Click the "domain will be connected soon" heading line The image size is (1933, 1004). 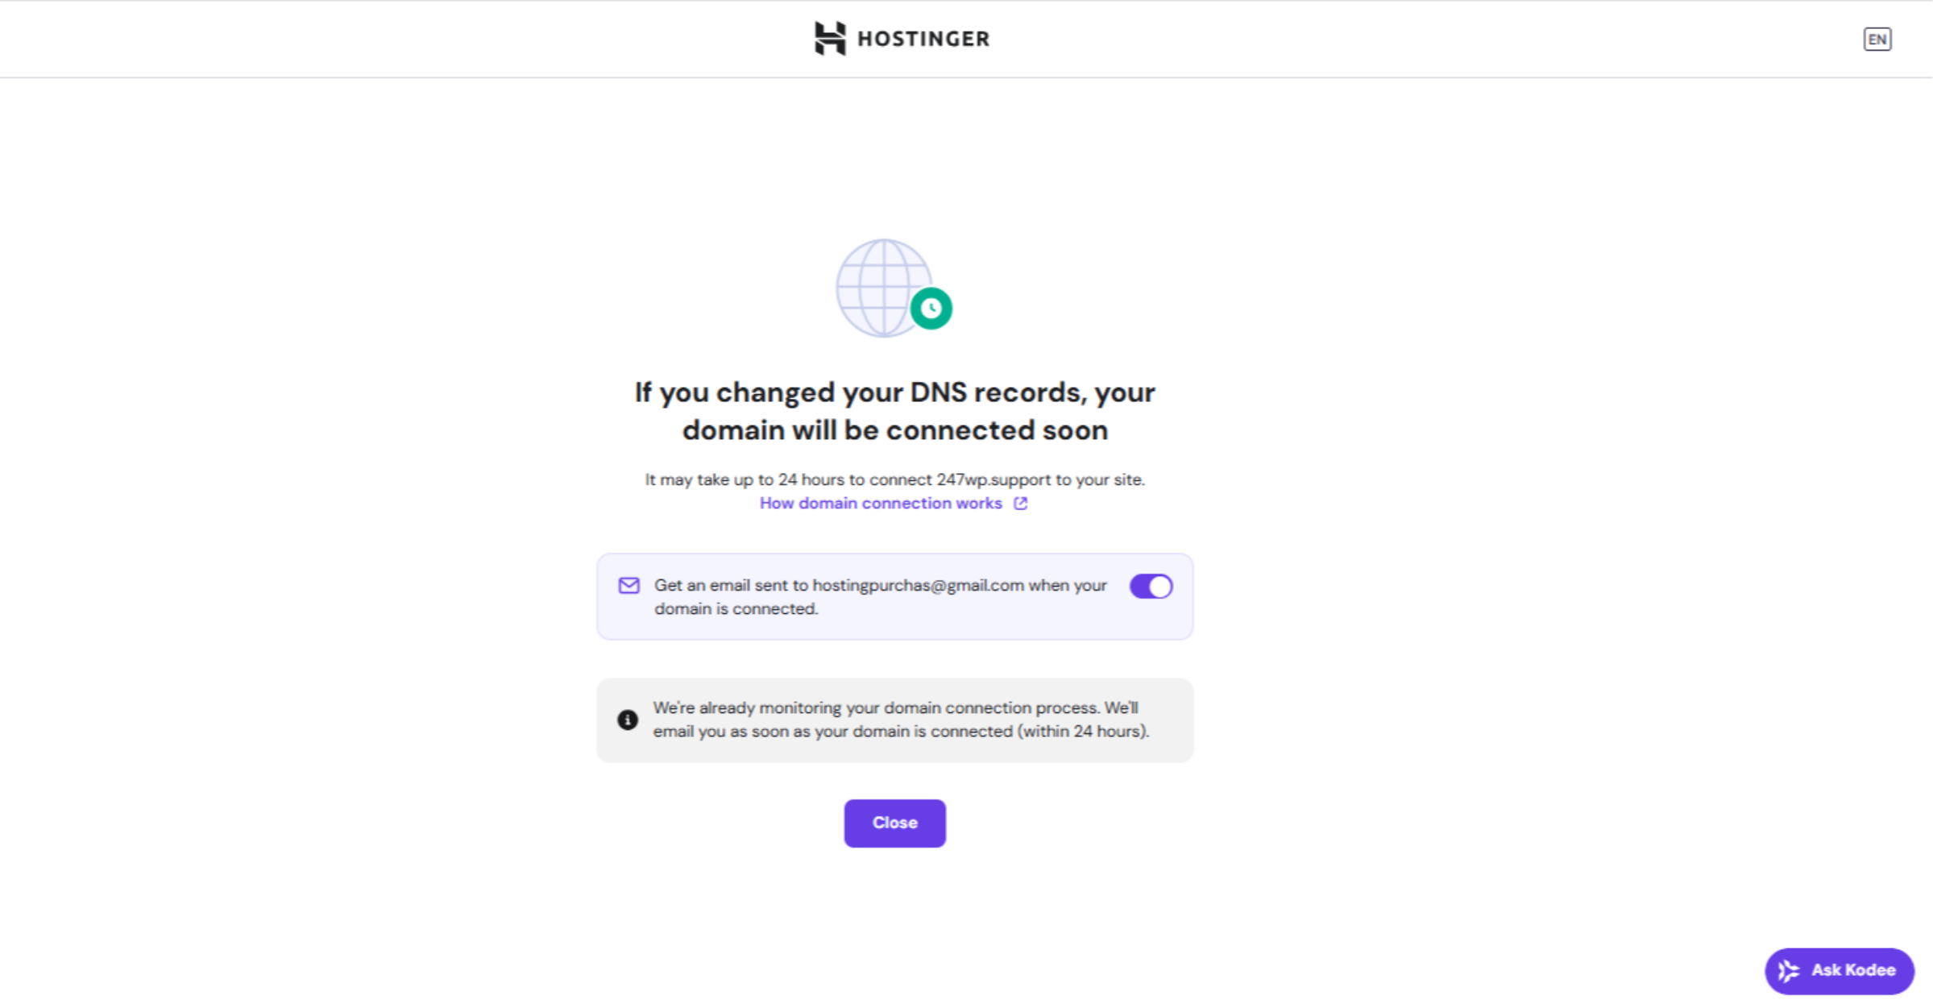pos(894,430)
